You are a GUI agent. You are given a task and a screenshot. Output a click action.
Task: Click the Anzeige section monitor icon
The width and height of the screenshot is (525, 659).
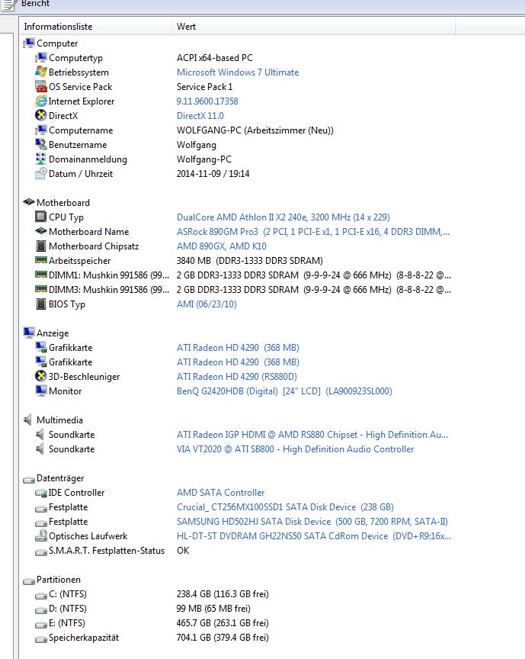29,333
